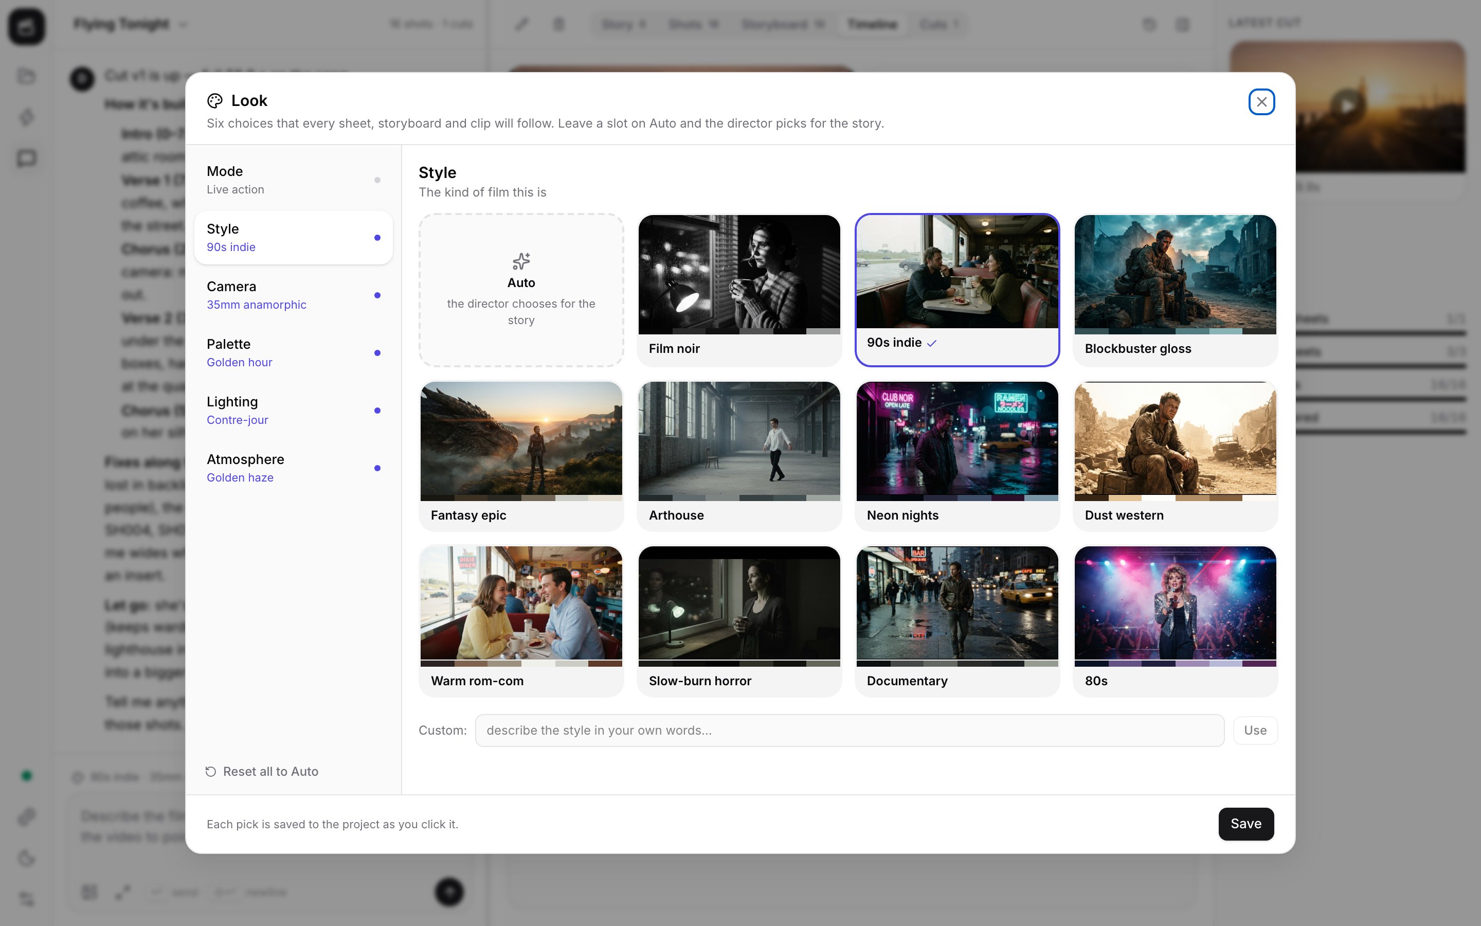Choose the Documentary style

956,621
